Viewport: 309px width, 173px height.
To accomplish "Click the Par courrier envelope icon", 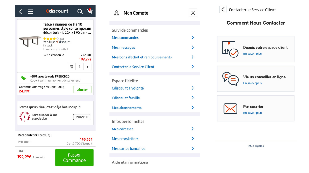I will (x=231, y=108).
